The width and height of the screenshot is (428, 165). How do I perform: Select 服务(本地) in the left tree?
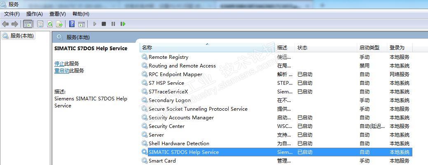point(22,36)
